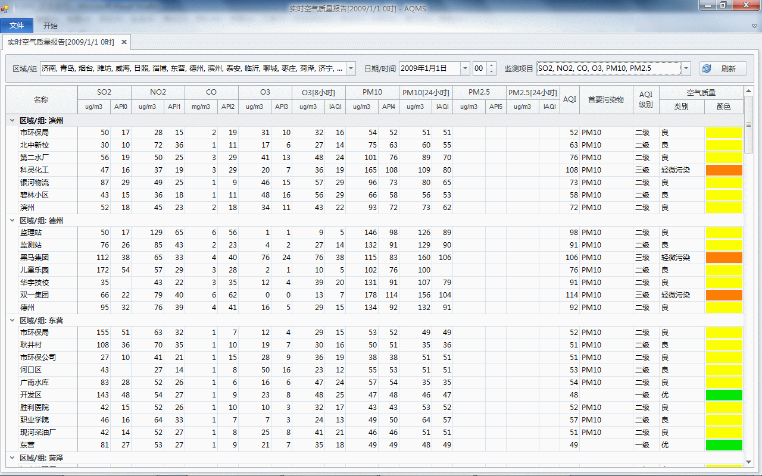Open the 监测项目 dropdown list
This screenshot has height=476, width=762.
tap(686, 68)
